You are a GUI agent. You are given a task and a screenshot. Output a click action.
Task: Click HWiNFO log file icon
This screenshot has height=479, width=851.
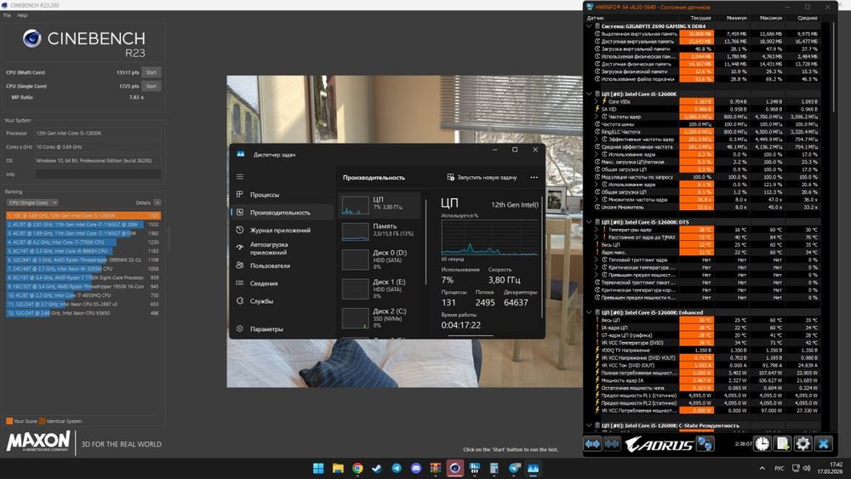783,444
